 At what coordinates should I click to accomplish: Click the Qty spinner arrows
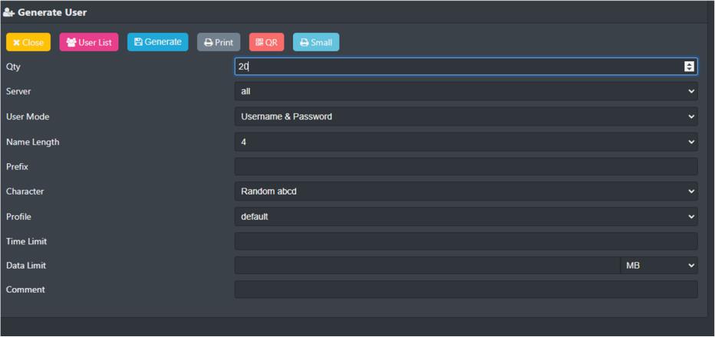(x=690, y=67)
